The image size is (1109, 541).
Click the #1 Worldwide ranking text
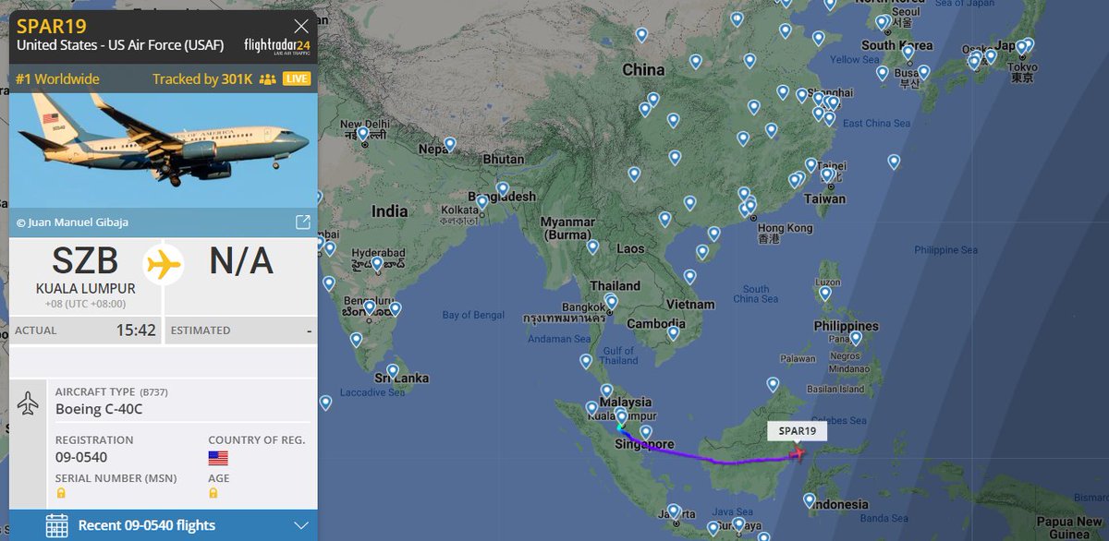pos(57,79)
